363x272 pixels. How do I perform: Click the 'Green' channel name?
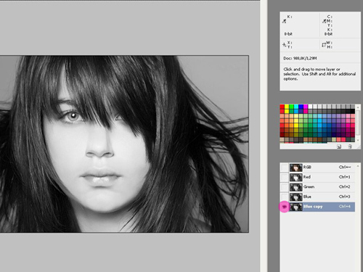309,186
